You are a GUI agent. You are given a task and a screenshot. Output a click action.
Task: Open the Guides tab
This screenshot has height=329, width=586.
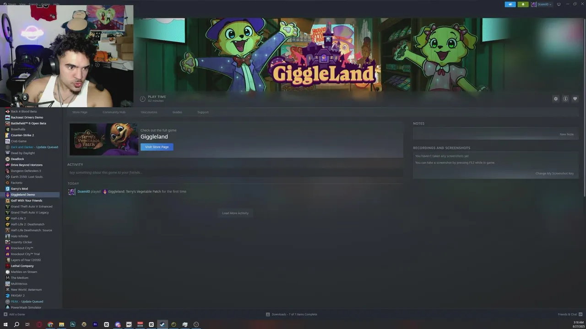(x=177, y=112)
